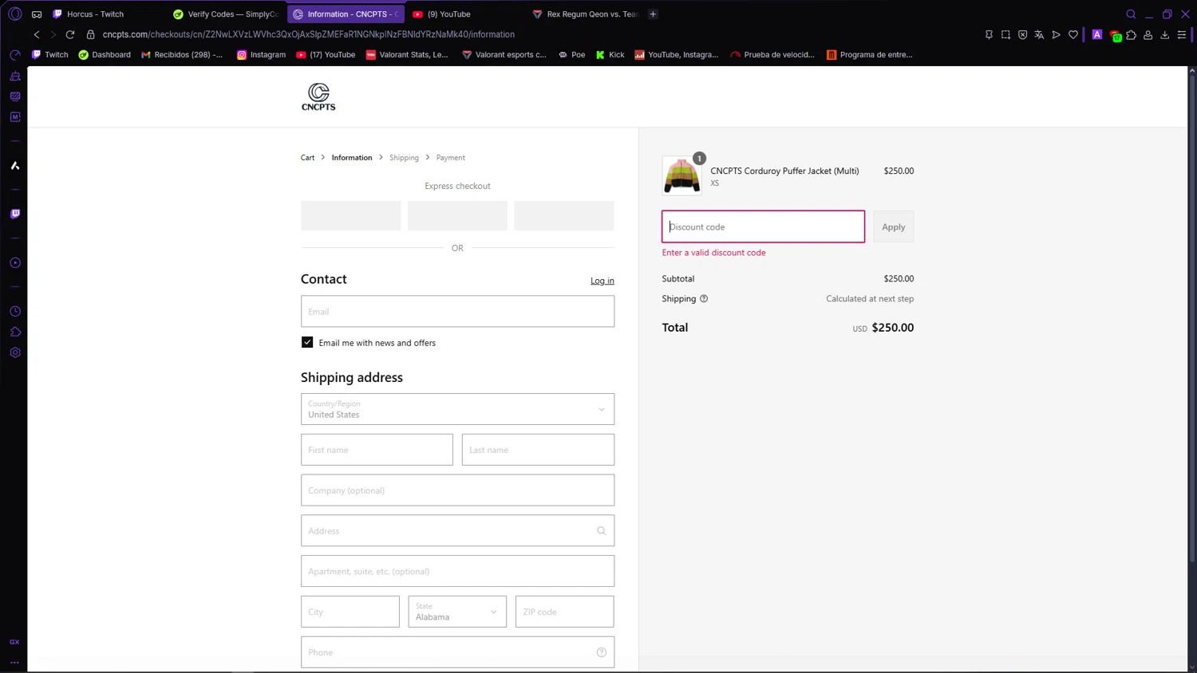Open the Poe bookmark
The image size is (1197, 673).
(571, 55)
